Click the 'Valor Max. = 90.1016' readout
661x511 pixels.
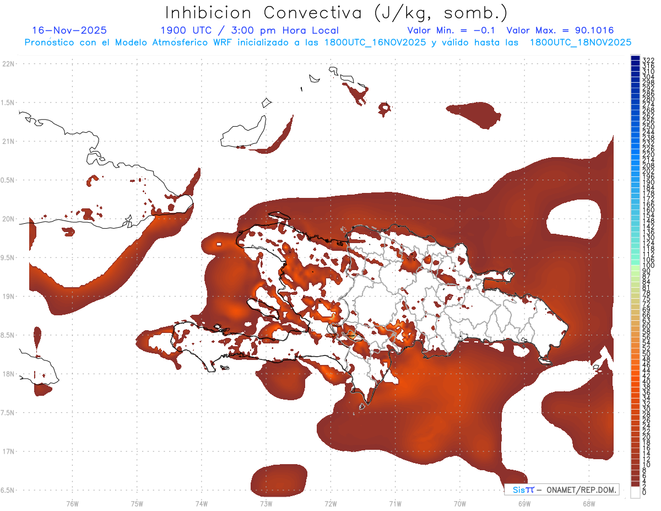coord(560,31)
